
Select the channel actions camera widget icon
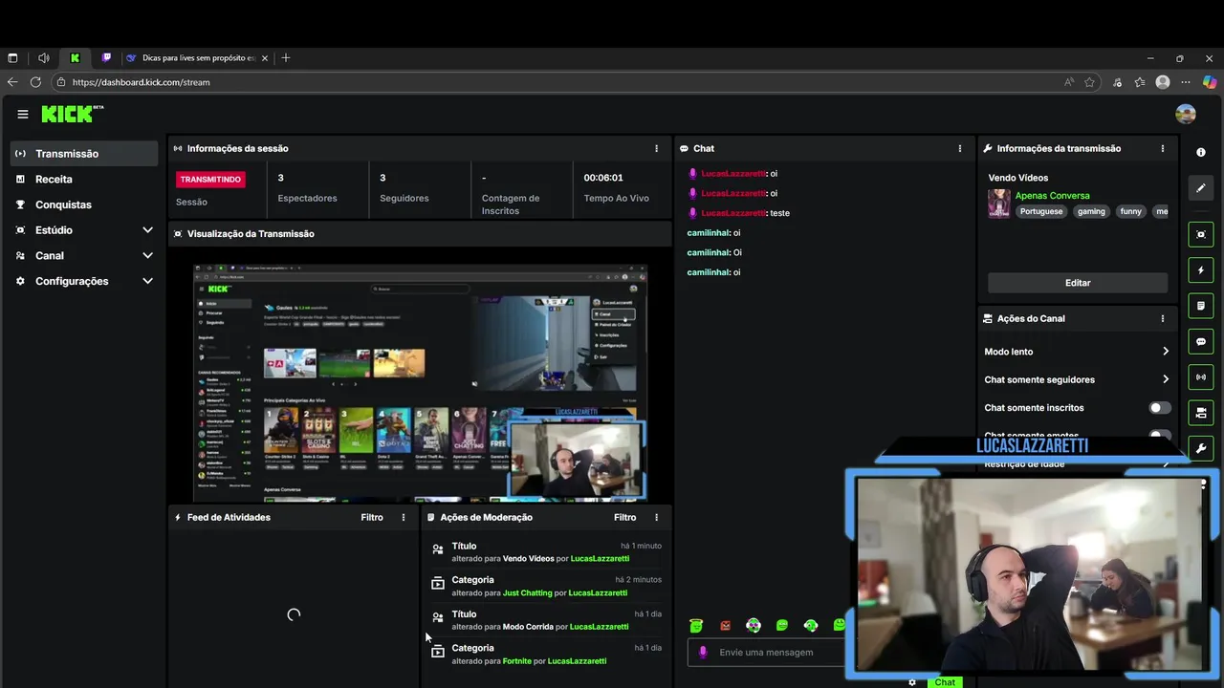click(x=1201, y=413)
